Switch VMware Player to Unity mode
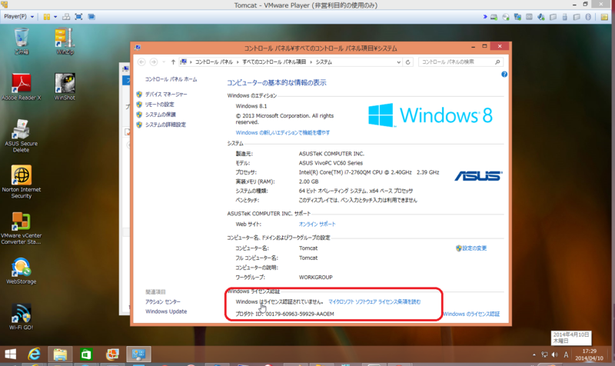Viewport: 615px width, 366px height. click(x=91, y=17)
